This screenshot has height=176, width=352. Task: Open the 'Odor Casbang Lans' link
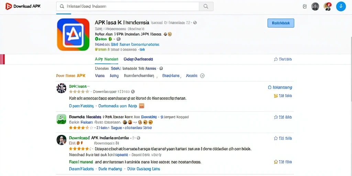144,169
